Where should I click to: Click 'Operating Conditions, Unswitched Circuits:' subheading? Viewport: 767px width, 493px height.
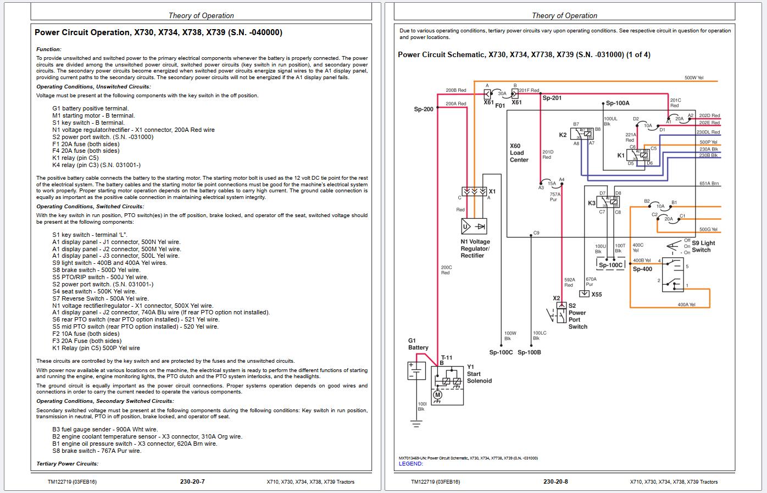click(93, 87)
